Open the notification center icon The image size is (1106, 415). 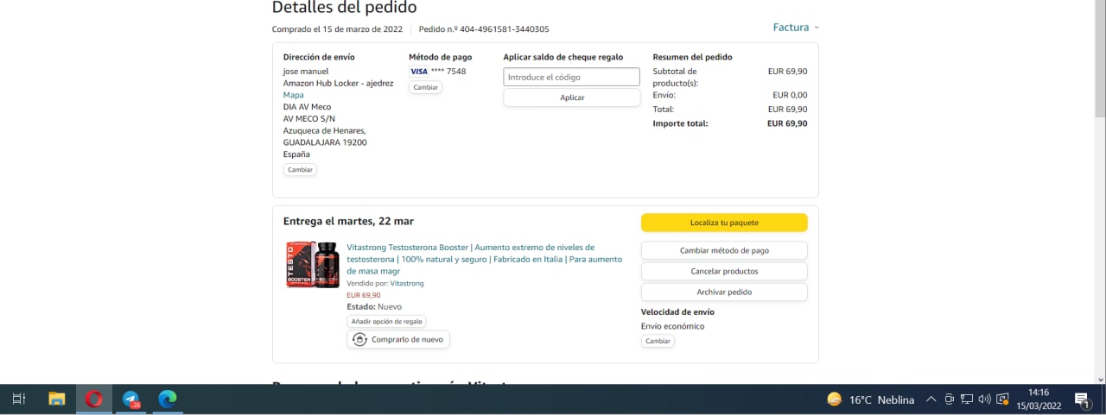pos(1081,399)
